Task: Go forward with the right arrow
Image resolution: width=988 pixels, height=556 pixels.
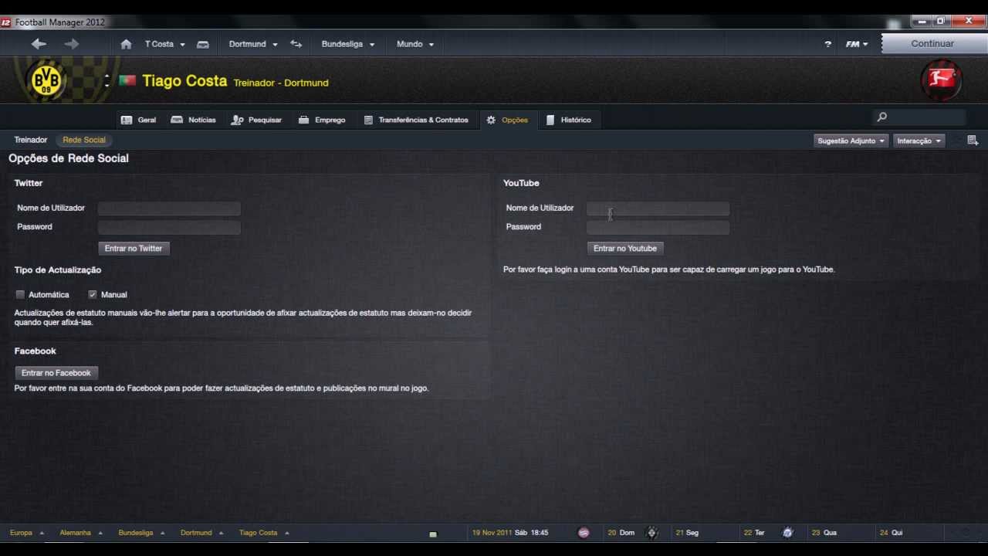Action: (72, 44)
